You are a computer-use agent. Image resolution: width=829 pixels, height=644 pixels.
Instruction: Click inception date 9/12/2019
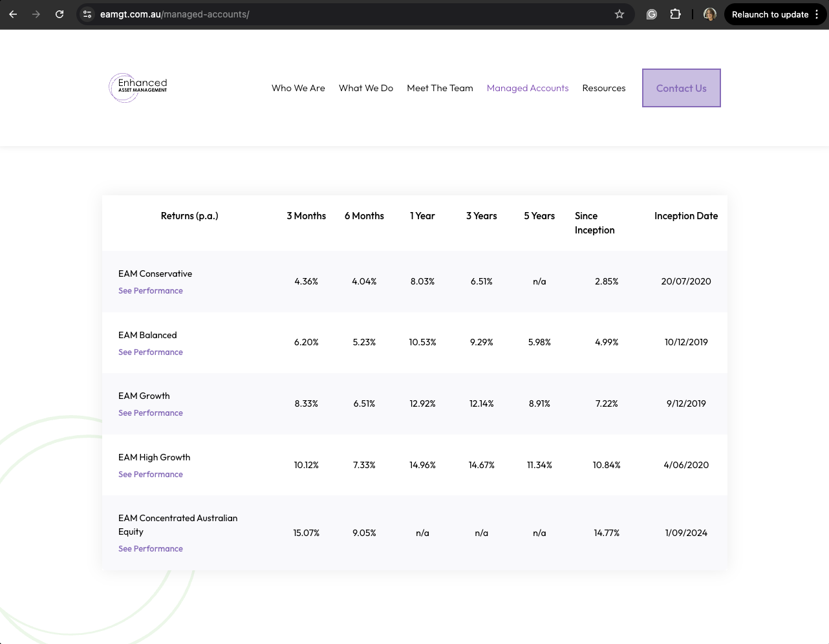click(686, 404)
